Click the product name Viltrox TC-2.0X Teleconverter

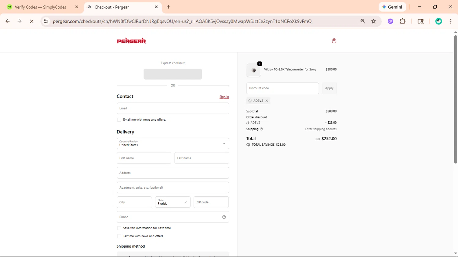coord(290,70)
